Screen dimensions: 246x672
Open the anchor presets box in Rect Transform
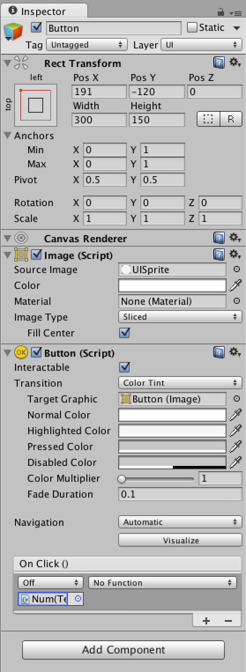pyautogui.click(x=36, y=105)
